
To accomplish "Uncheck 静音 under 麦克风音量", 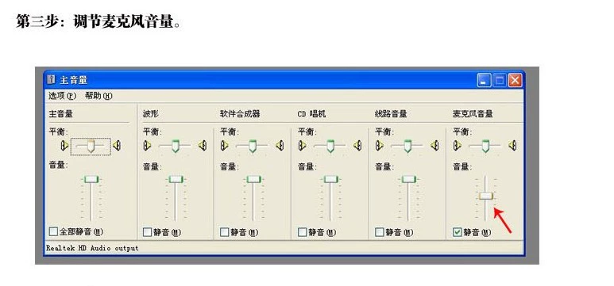I will [457, 232].
